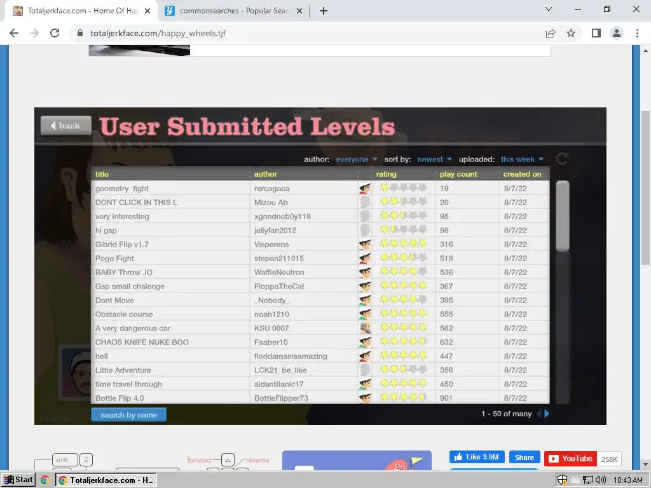The image size is (651, 488).
Task: Click character icon for Visperens' level
Action: [365, 245]
